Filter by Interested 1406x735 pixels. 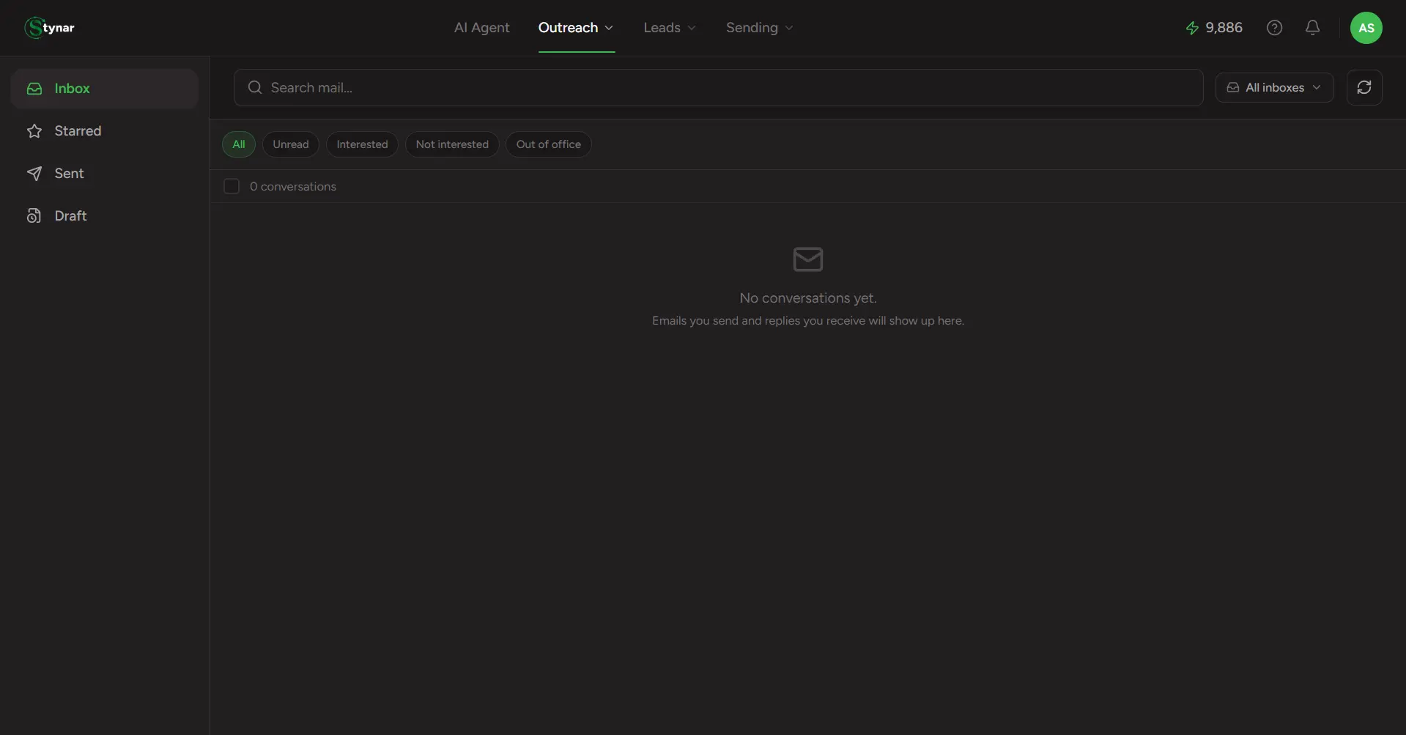pos(362,144)
